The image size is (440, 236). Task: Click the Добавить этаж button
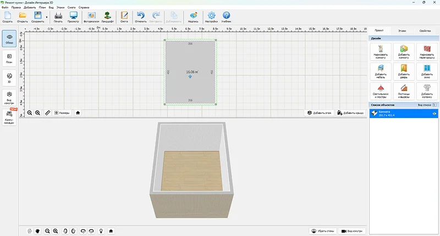click(319, 113)
